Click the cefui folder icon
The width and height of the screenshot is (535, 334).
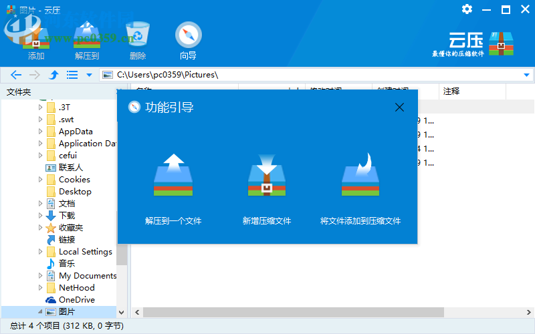[x=51, y=156]
